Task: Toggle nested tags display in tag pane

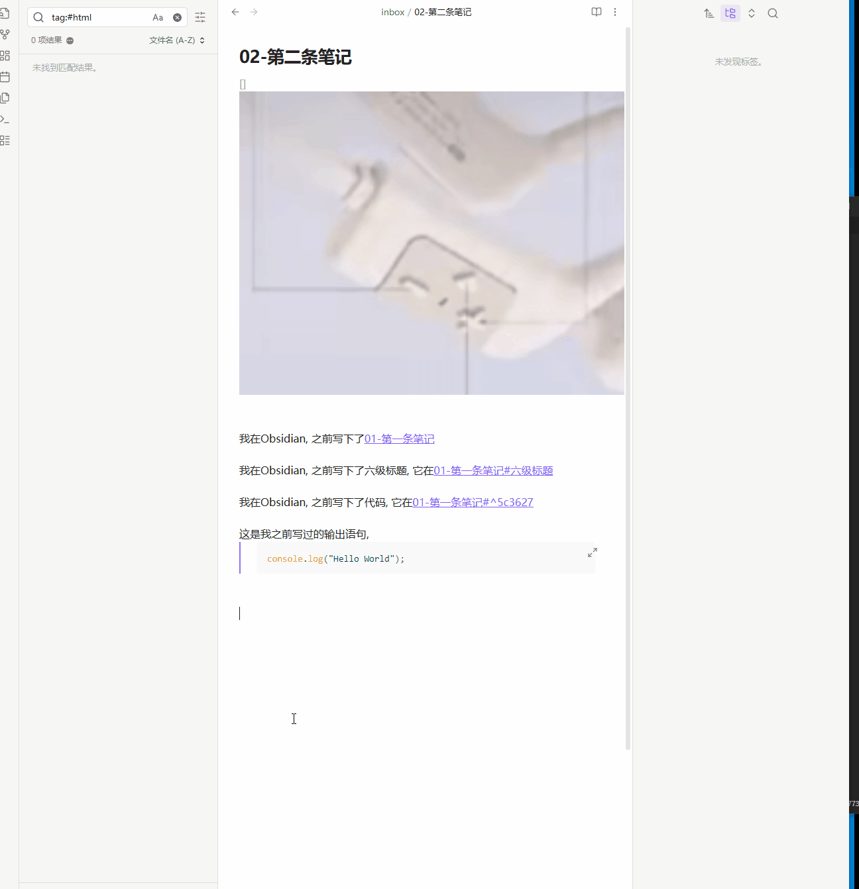Action: coord(730,13)
